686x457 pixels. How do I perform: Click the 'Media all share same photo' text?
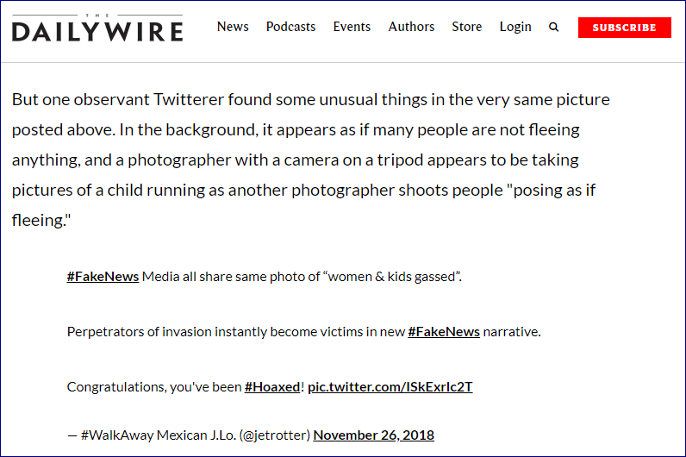302,277
